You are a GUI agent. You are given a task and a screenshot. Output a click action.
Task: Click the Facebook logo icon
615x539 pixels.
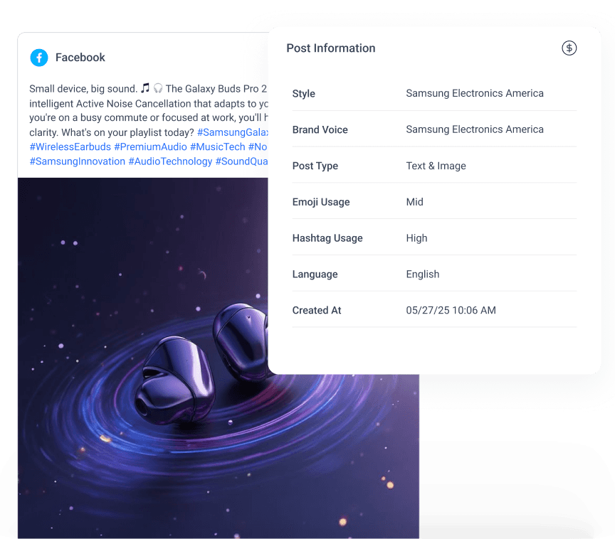39,58
